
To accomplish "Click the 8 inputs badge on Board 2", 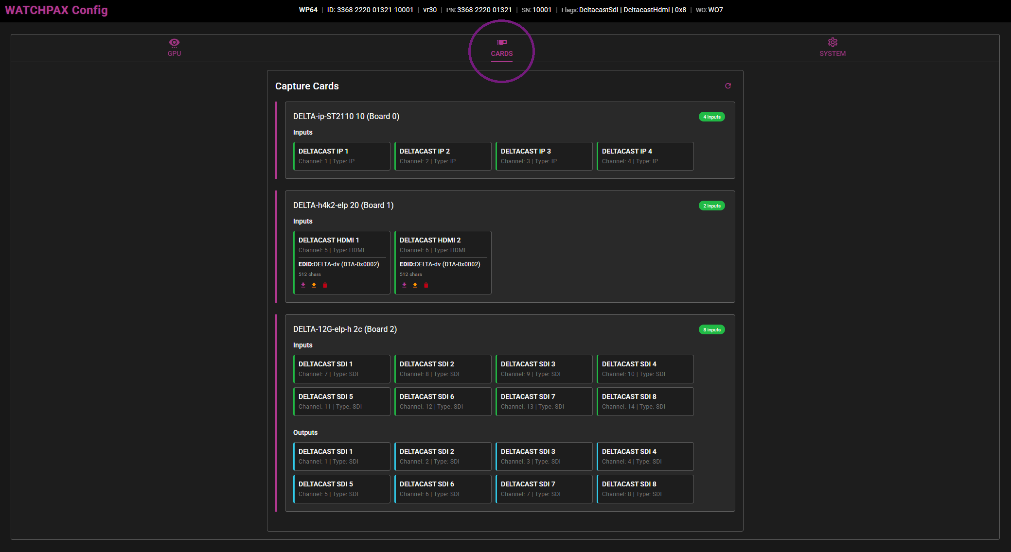I will pos(711,329).
